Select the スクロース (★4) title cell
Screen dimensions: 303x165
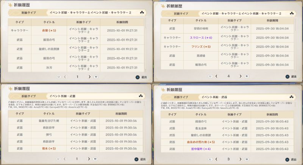[x=201, y=38]
